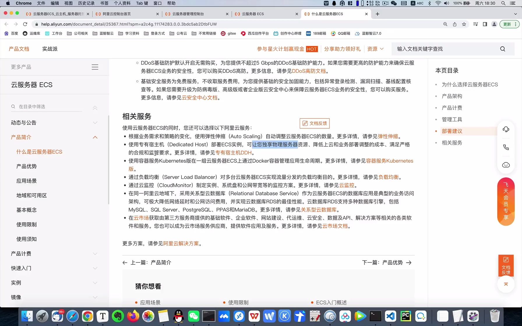Screen dimensions: 522x326
Task: Open a new tab with plus button
Action: tap(378, 14)
